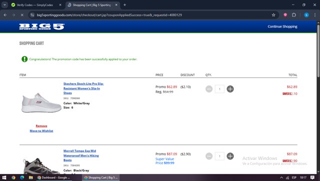
Task: Switch to Dashboard Google Chrome taskbar window
Action: [x=54, y=177]
